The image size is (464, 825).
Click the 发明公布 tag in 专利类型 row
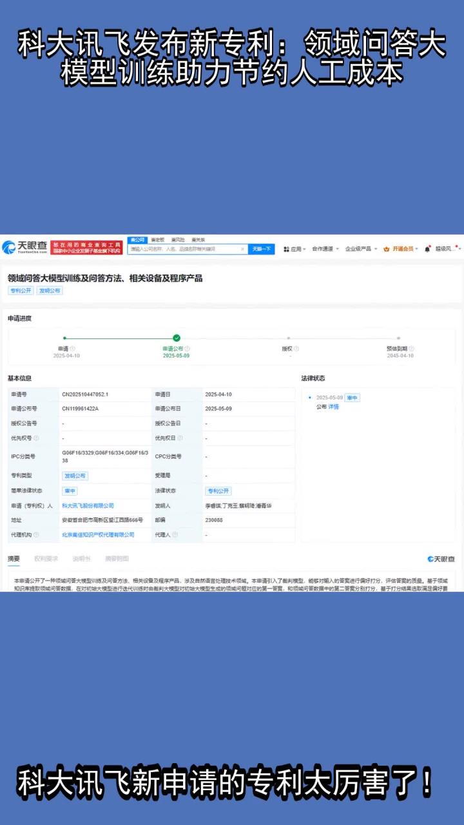tap(75, 476)
